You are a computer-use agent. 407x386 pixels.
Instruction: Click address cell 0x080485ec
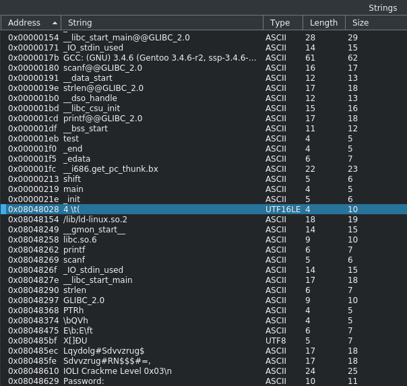coord(33,351)
